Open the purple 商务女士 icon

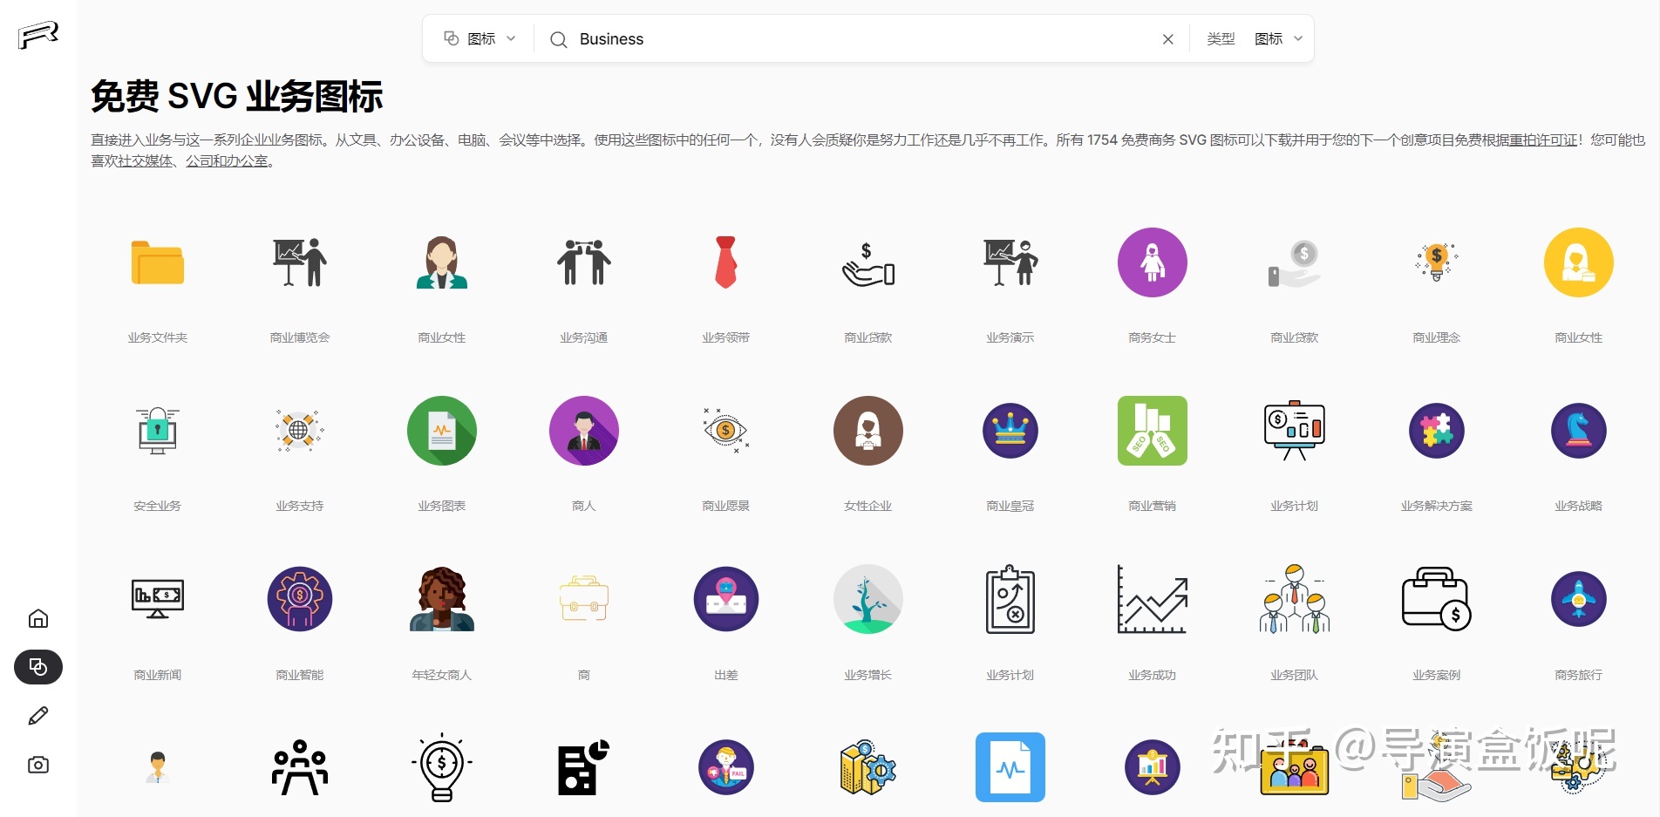click(x=1153, y=262)
